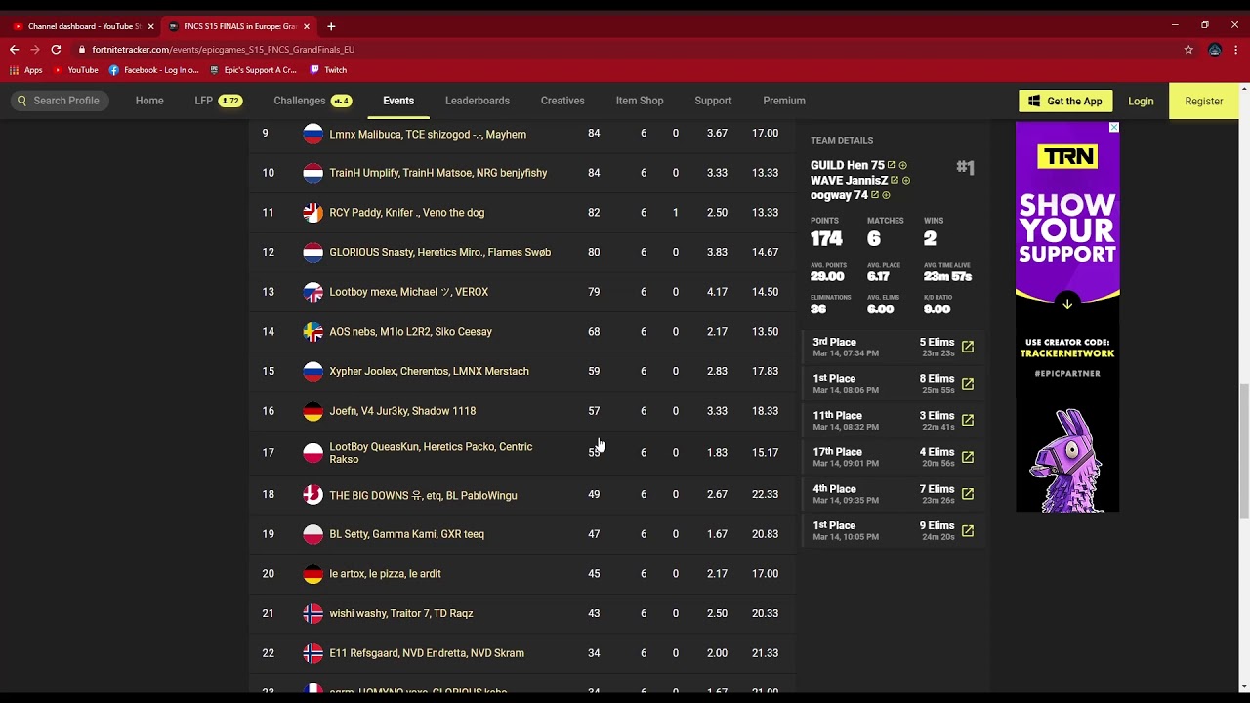
Task: Open Challenges nav item
Action: (312, 101)
